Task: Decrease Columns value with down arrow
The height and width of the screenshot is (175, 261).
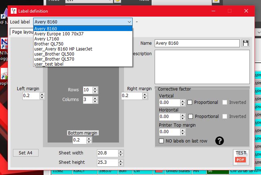Action: 95,101
